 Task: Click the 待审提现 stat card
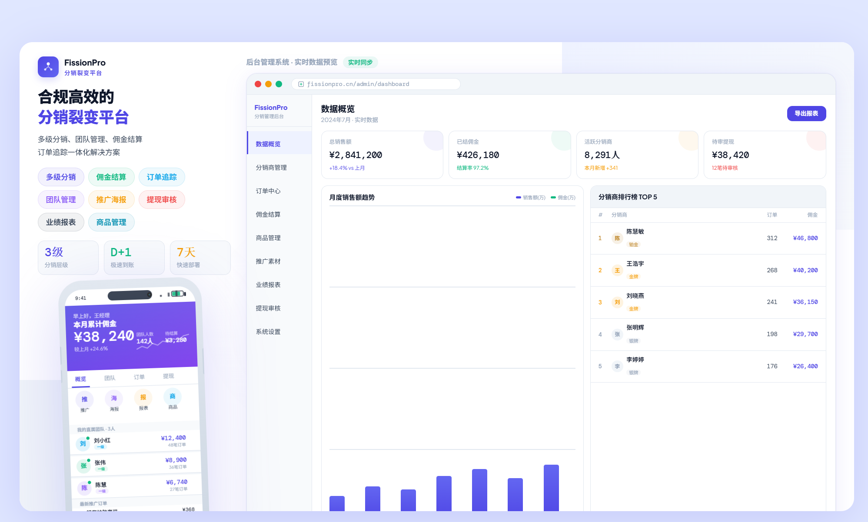click(x=765, y=155)
